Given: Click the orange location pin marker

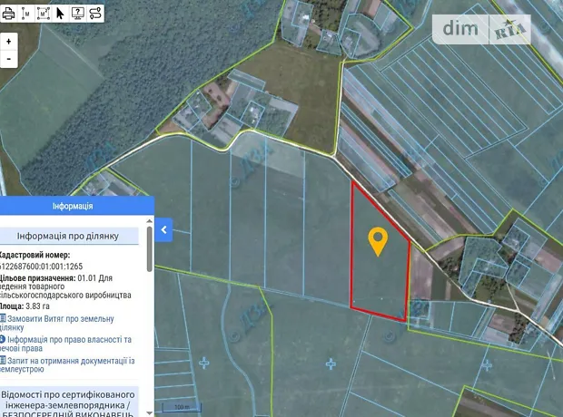Looking at the screenshot, I should [x=378, y=241].
